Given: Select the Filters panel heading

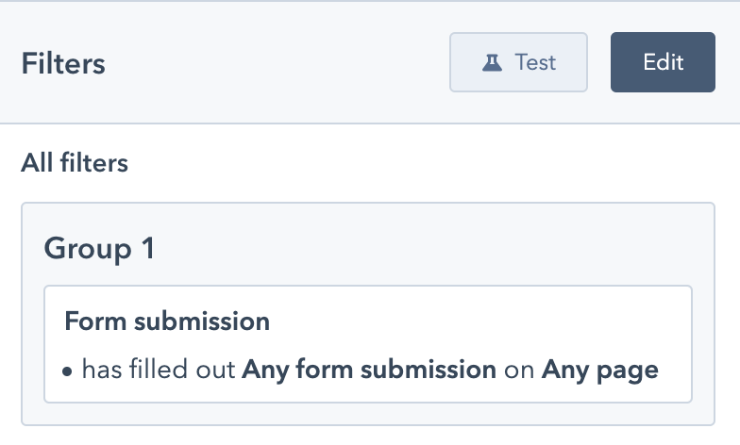Looking at the screenshot, I should pos(63,63).
